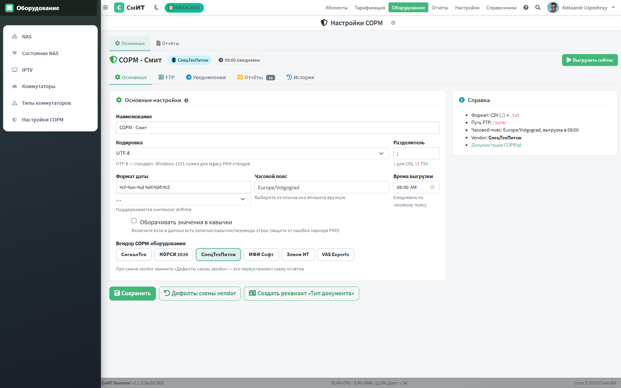Click the Оборудование sidebar header icon
This screenshot has height=388, width=621.
pyautogui.click(x=9, y=8)
